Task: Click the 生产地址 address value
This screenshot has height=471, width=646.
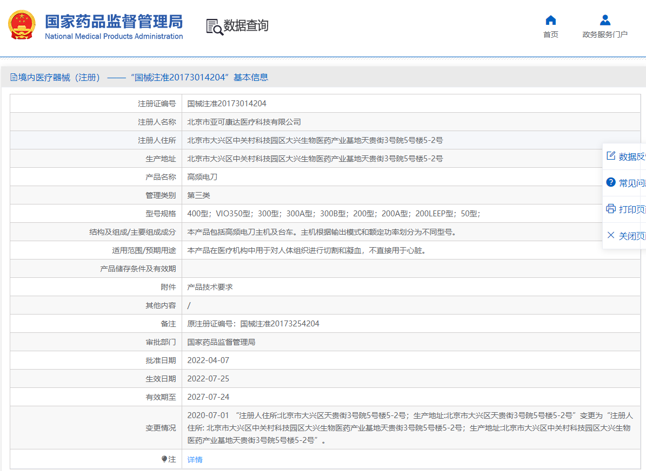Action: point(315,159)
